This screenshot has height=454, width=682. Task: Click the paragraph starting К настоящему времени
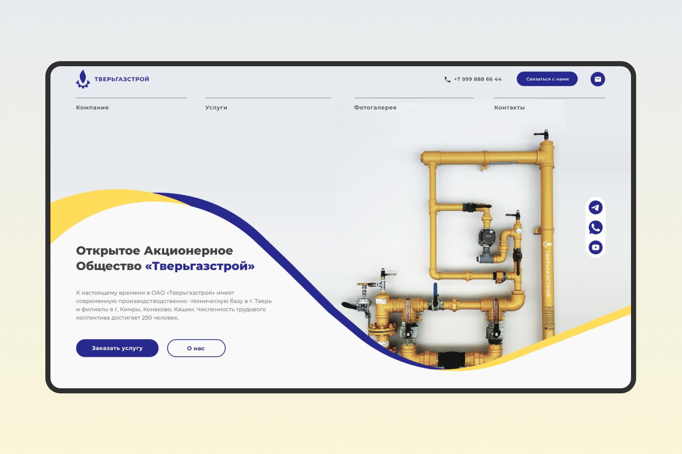(174, 305)
